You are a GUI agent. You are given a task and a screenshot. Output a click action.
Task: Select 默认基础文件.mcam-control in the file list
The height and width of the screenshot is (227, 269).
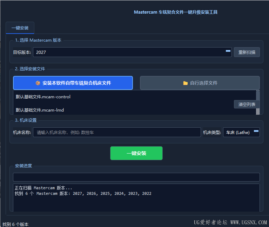[x=43, y=97]
